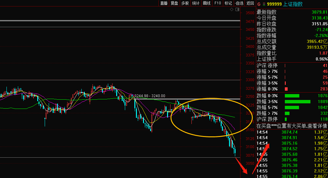Click the 涨幅 0-3% count 203
Screen dimensions: 328x178
[324, 89]
